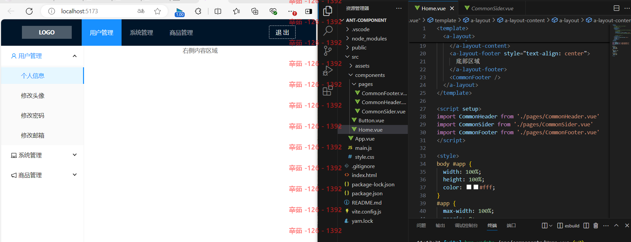Open Explorer panel more actions ellipsis

(x=399, y=8)
